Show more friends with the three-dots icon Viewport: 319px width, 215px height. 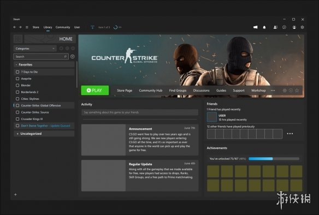click(x=290, y=134)
